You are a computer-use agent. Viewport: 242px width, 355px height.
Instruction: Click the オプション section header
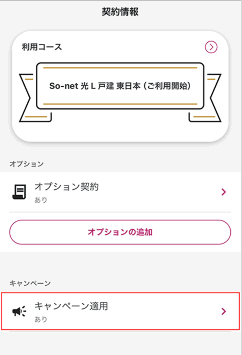coord(27,164)
